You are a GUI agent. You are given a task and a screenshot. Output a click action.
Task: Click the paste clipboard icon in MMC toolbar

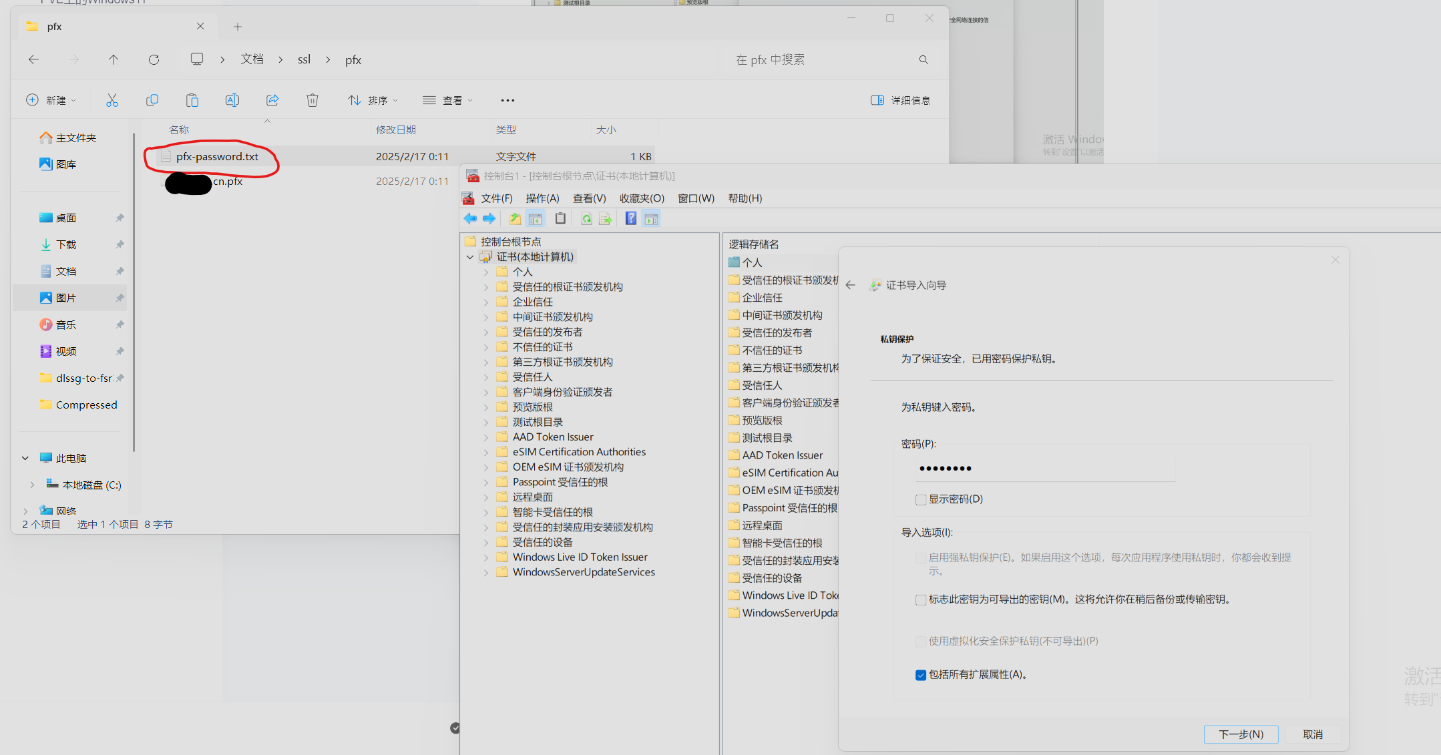pyautogui.click(x=560, y=219)
